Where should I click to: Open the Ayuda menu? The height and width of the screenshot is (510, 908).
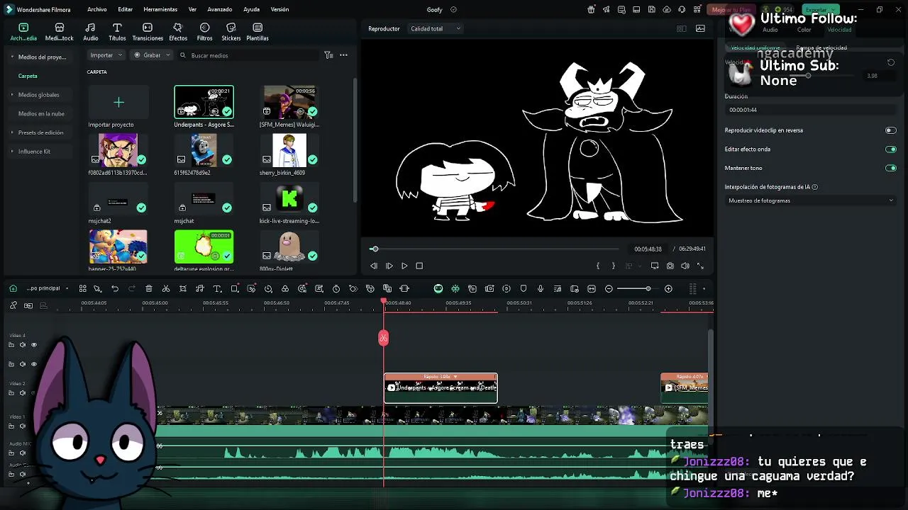tap(251, 10)
